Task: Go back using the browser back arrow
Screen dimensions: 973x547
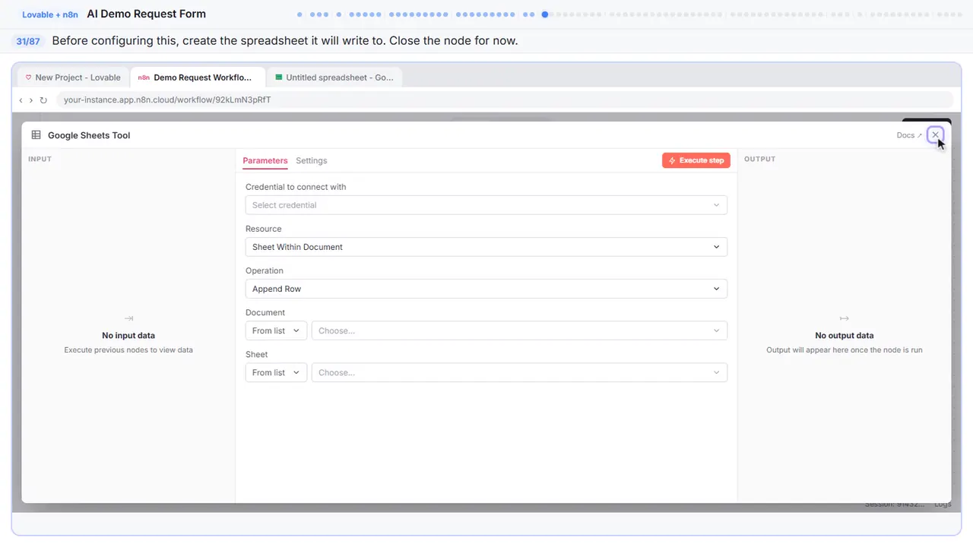Action: [x=21, y=100]
